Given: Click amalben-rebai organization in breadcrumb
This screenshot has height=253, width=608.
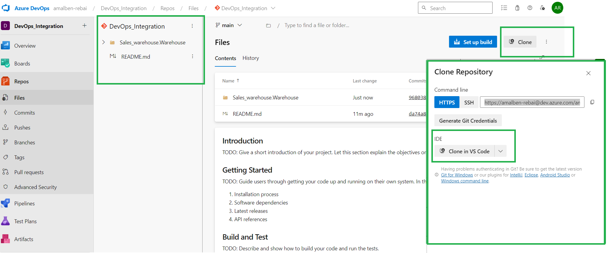Looking at the screenshot, I should pos(70,8).
